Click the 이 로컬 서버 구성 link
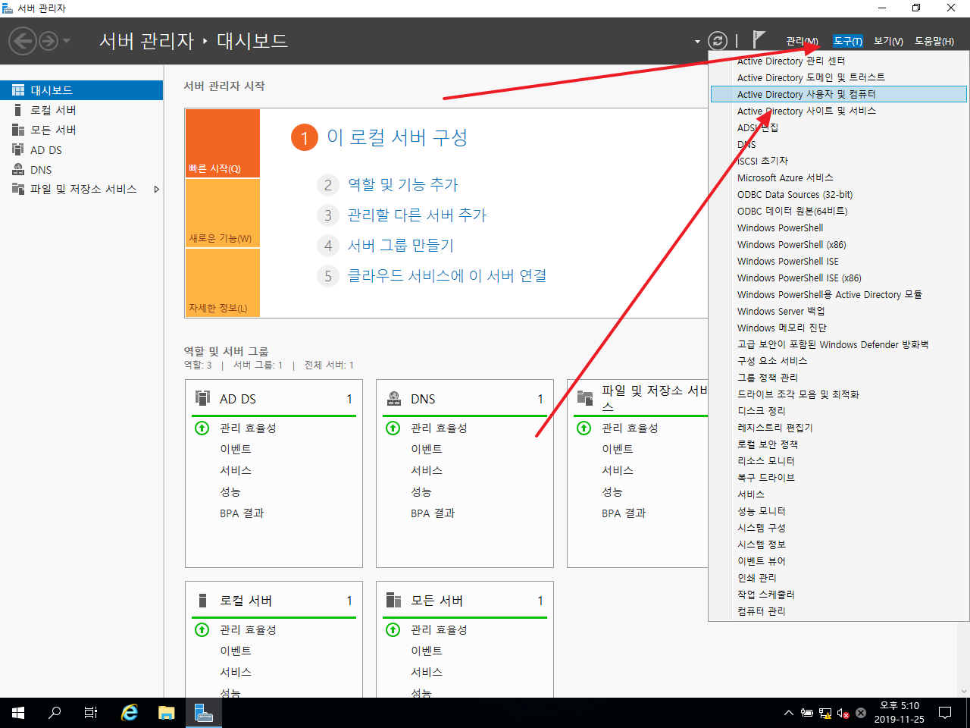Image resolution: width=970 pixels, height=728 pixels. [x=397, y=137]
